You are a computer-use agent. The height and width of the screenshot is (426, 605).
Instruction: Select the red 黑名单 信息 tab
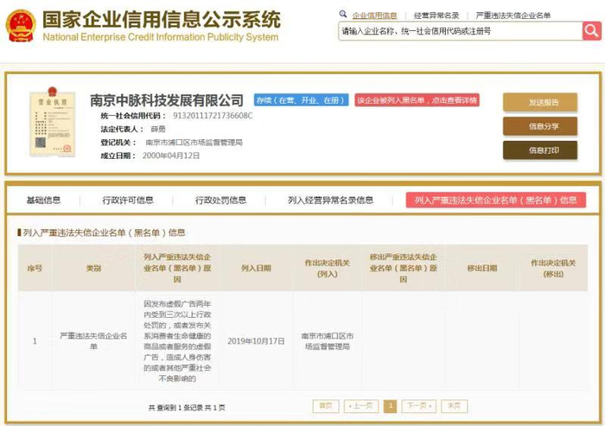point(496,200)
